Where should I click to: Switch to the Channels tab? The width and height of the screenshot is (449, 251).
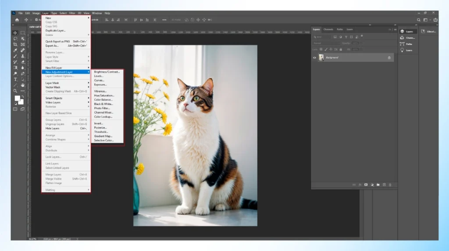[328, 29]
